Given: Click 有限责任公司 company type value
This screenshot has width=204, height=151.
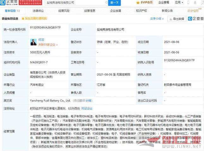Looking at the screenshot, I should click(x=48, y=75).
